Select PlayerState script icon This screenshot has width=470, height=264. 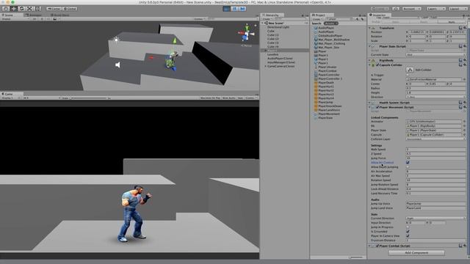tap(316, 118)
